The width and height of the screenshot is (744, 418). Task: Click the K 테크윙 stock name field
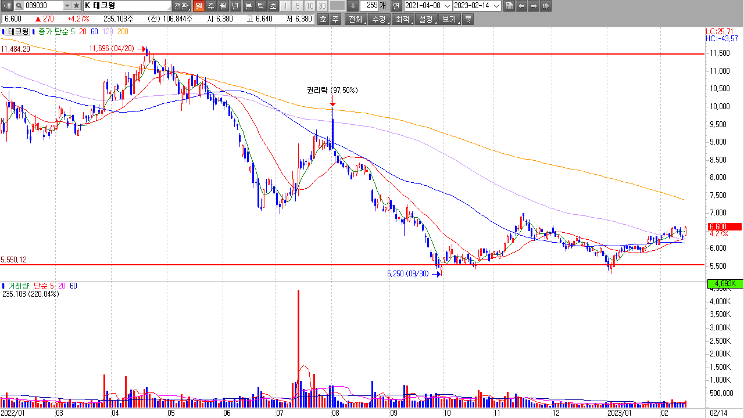click(127, 6)
